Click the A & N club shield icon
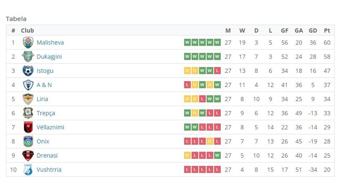The width and height of the screenshot is (345, 182). (x=28, y=85)
